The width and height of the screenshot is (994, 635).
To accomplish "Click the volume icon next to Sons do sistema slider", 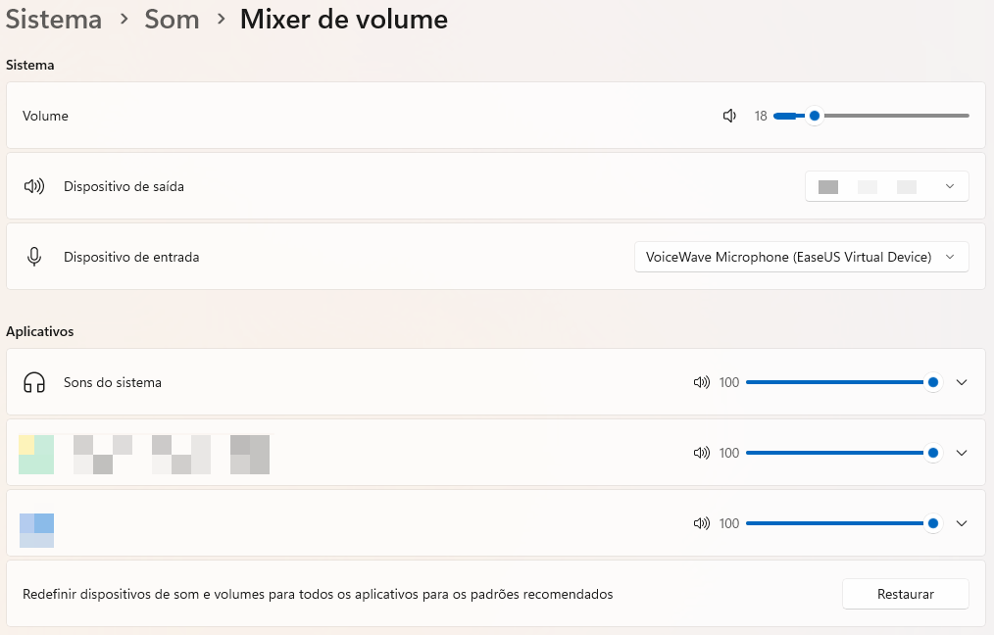I will pos(702,382).
